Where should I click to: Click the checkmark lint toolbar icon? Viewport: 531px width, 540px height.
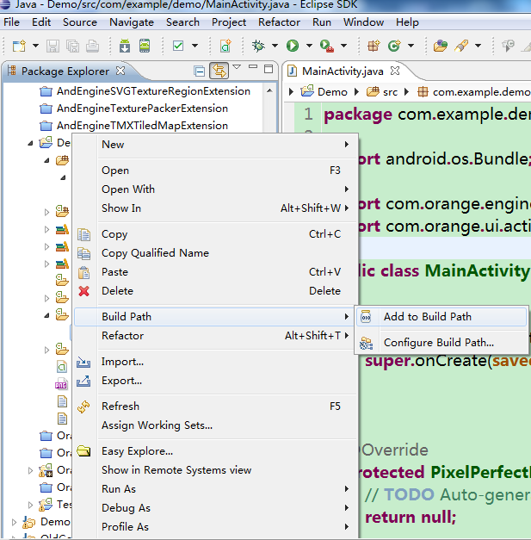click(x=178, y=46)
